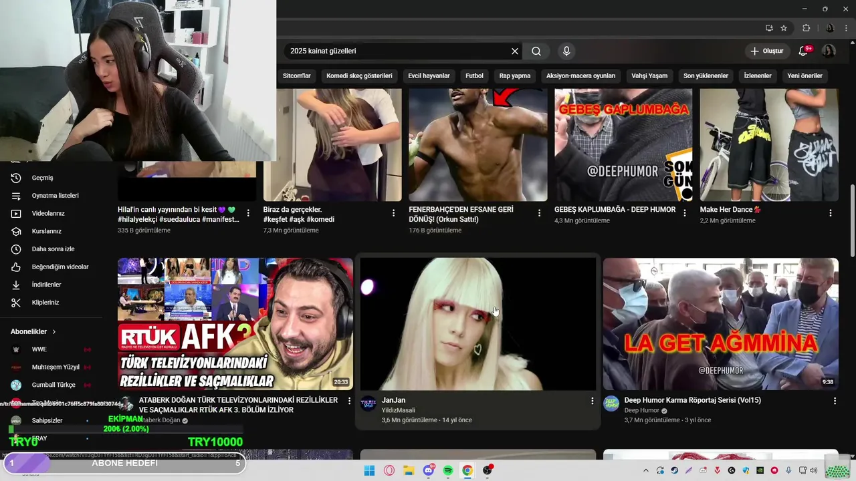Screen dimensions: 856x481
Task: Open Daha sonra izle in sidebar
Action: [55, 249]
